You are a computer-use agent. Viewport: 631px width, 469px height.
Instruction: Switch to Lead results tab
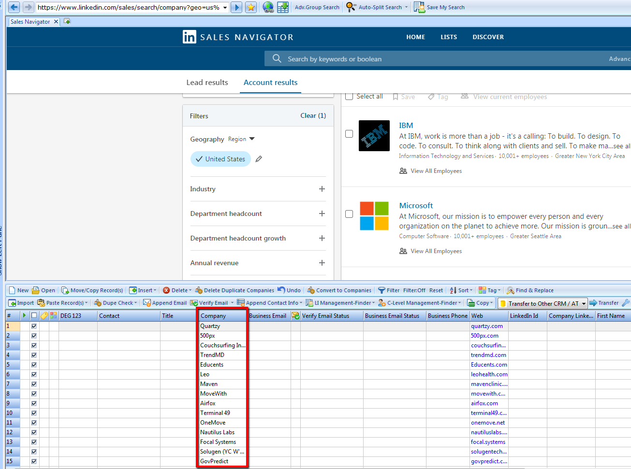[207, 82]
